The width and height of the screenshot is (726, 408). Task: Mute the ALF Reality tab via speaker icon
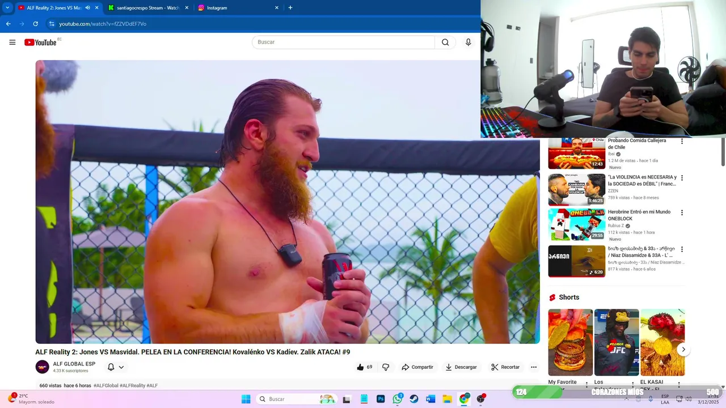point(88,8)
